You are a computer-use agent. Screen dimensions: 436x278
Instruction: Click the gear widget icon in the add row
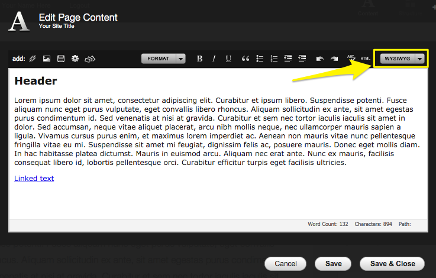point(75,59)
